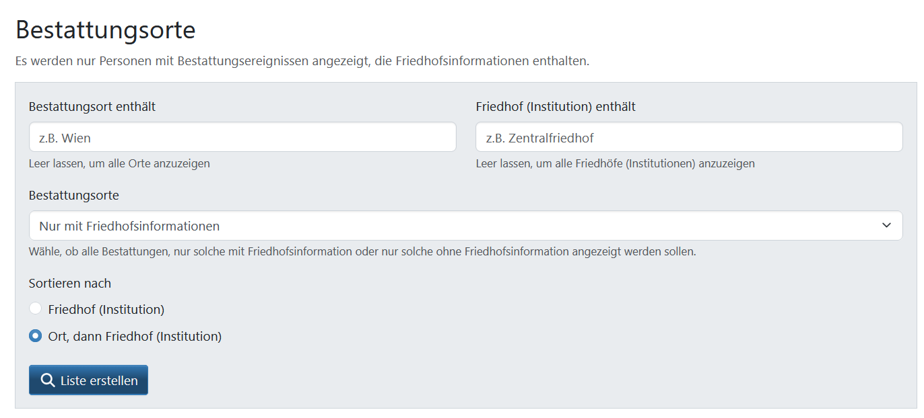924x418 pixels.
Task: Click the Bestattungsorte page heading
Action: click(104, 30)
